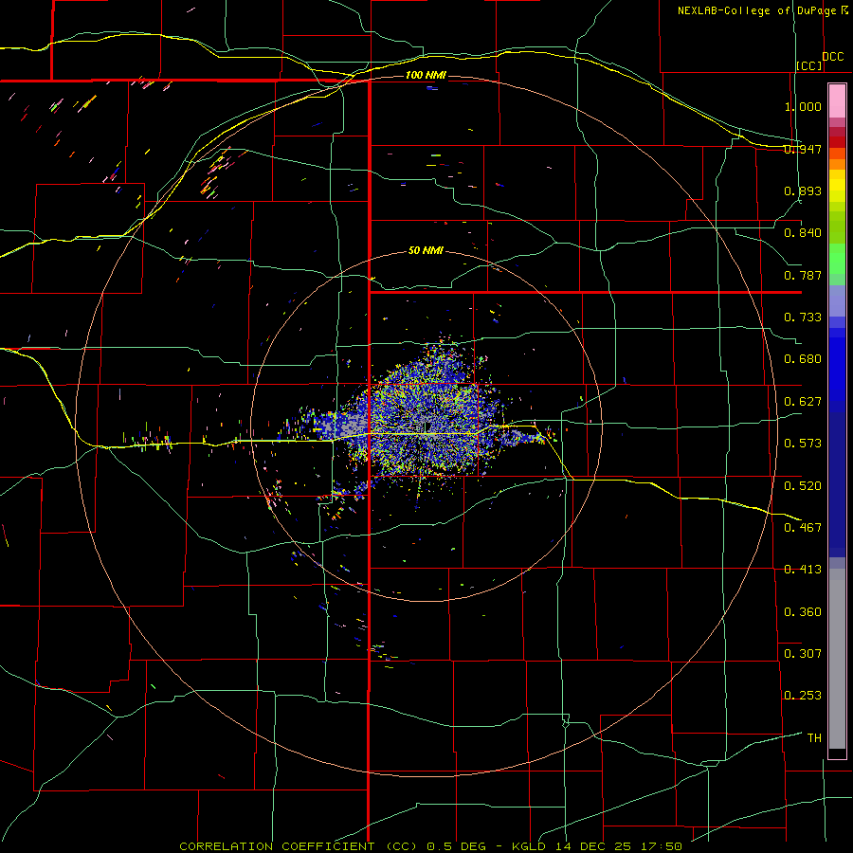Click the 50 NMI range ring label
This screenshot has height=853, width=853.
pos(426,250)
